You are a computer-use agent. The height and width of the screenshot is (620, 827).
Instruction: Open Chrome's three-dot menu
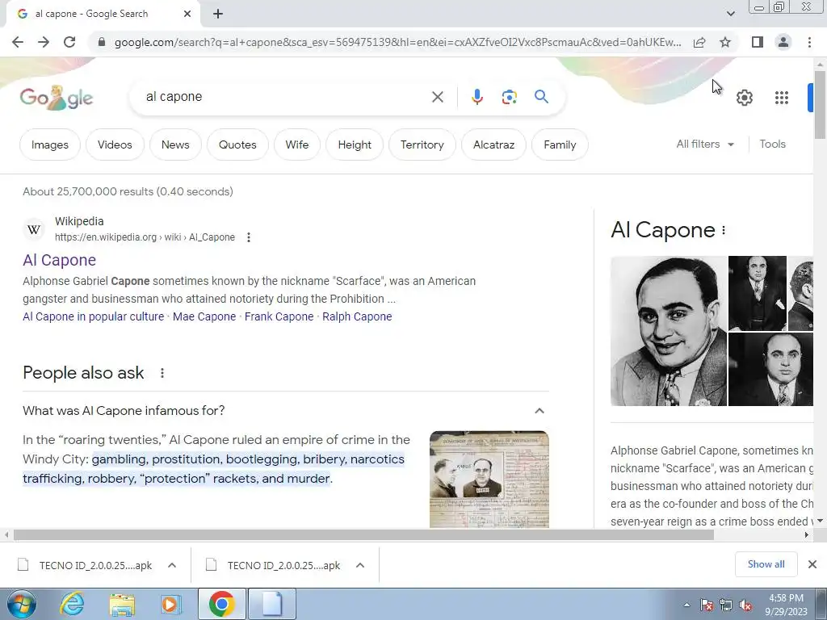pos(809,42)
